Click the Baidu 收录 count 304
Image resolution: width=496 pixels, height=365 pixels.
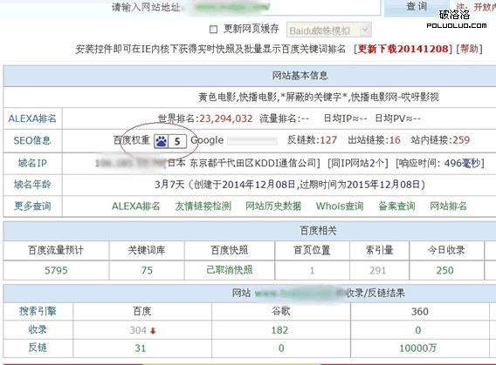click(x=138, y=330)
